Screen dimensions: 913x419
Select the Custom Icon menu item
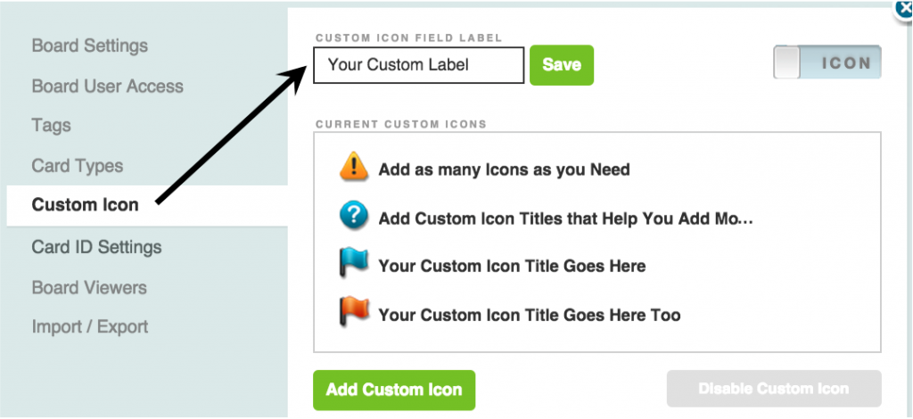tap(147, 205)
